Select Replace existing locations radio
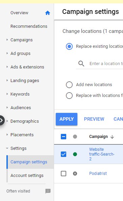Screen dimensions: 123x201 69,46
